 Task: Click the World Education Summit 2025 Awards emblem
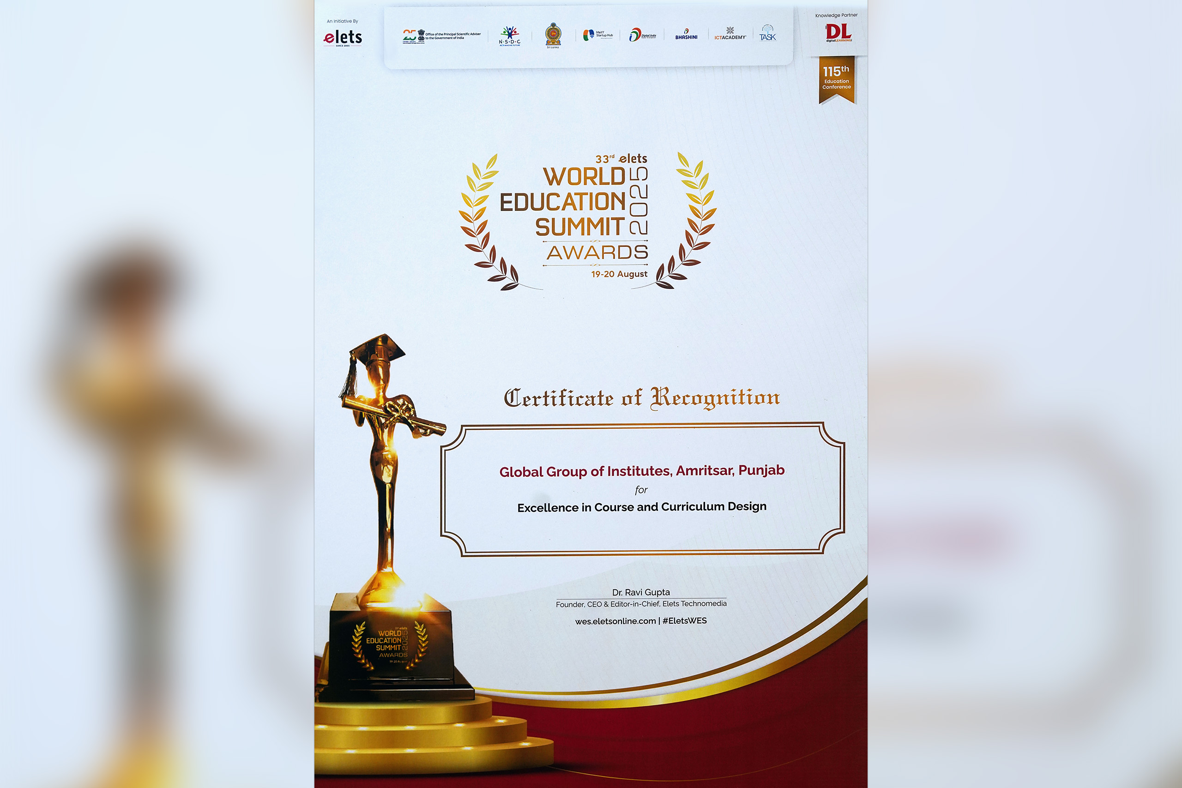[x=587, y=221]
